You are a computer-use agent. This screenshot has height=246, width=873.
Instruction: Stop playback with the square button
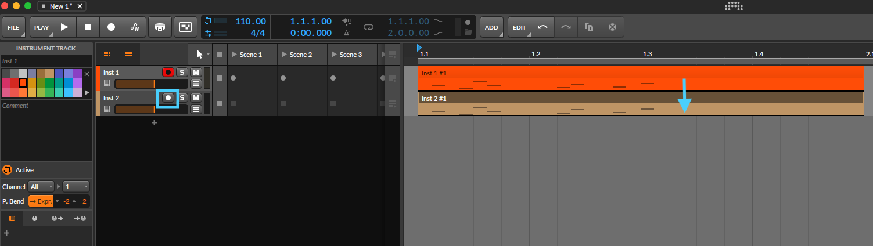click(88, 27)
